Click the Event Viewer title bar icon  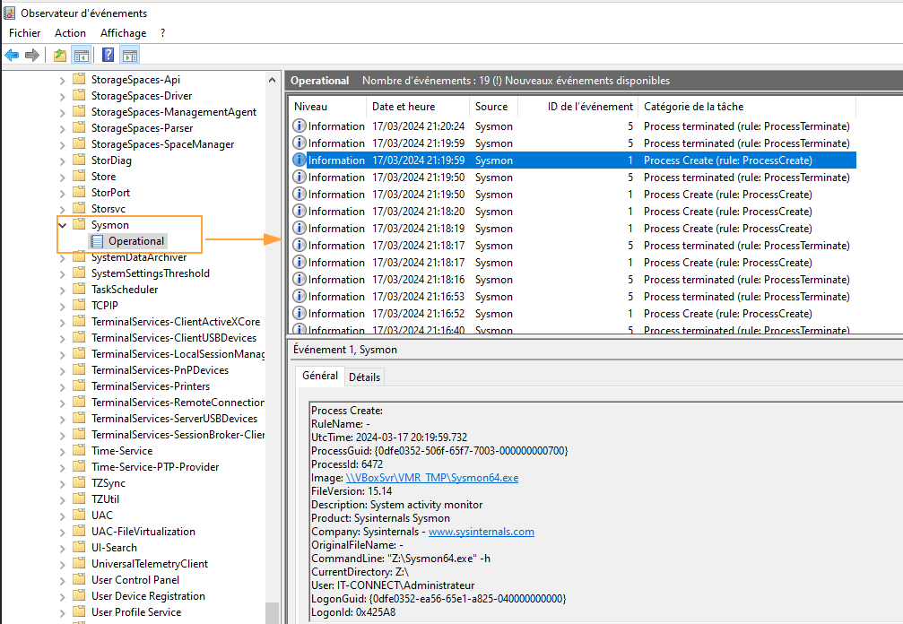coord(10,13)
